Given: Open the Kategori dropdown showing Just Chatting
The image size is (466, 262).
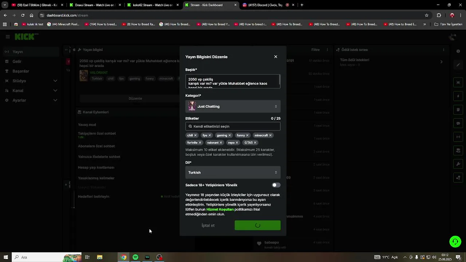Looking at the screenshot, I should pos(233,107).
